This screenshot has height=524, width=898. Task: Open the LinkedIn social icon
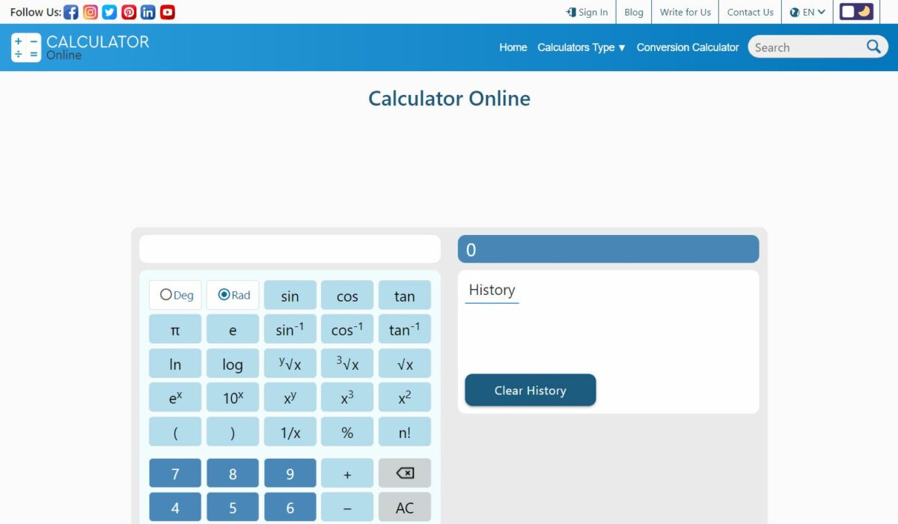[x=147, y=11]
